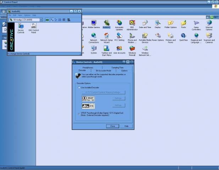Open Printers and Faxes

coord(170,38)
